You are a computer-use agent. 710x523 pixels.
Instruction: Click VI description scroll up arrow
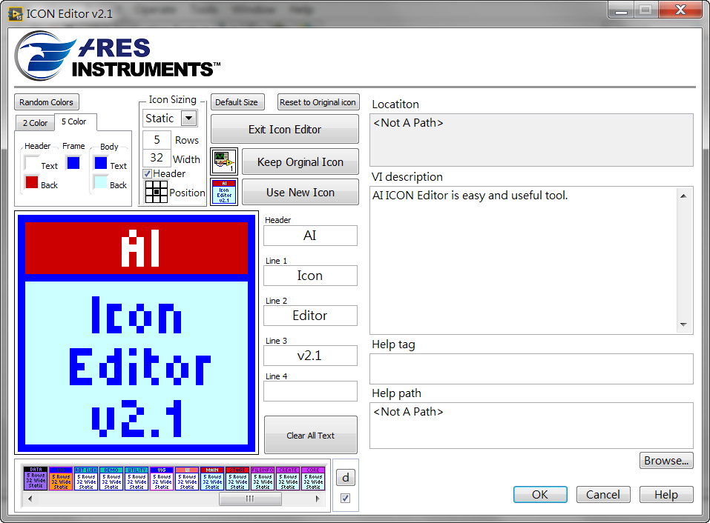click(684, 196)
